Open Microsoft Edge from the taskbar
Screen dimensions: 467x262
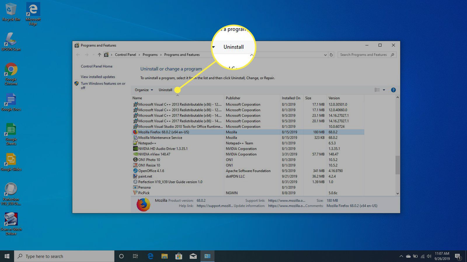coord(150,256)
